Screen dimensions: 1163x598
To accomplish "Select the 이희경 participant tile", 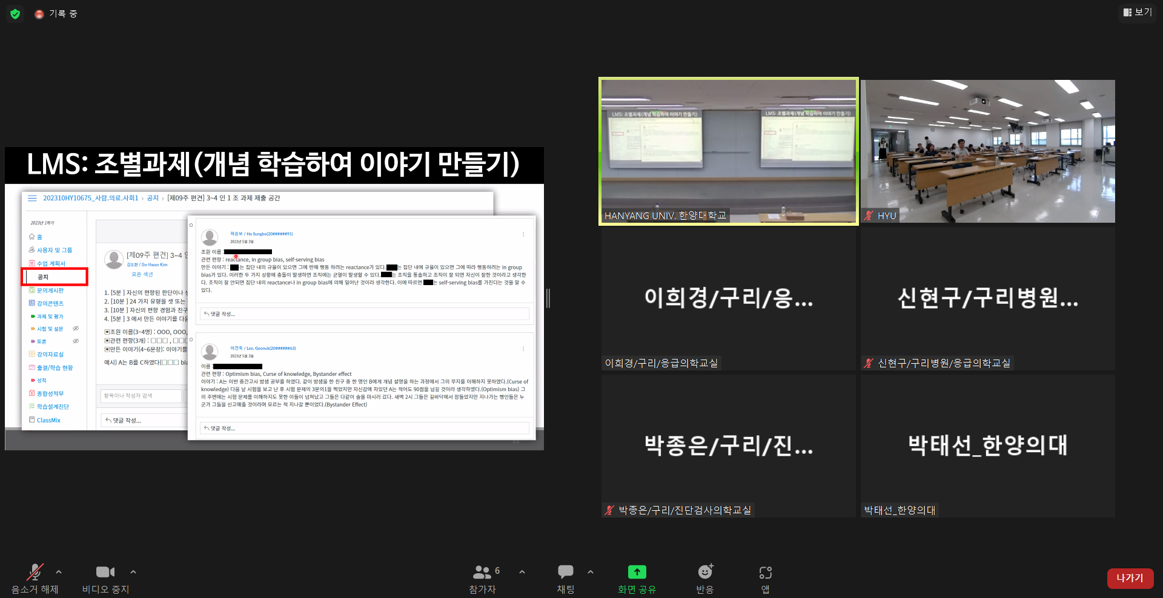I will pyautogui.click(x=728, y=298).
